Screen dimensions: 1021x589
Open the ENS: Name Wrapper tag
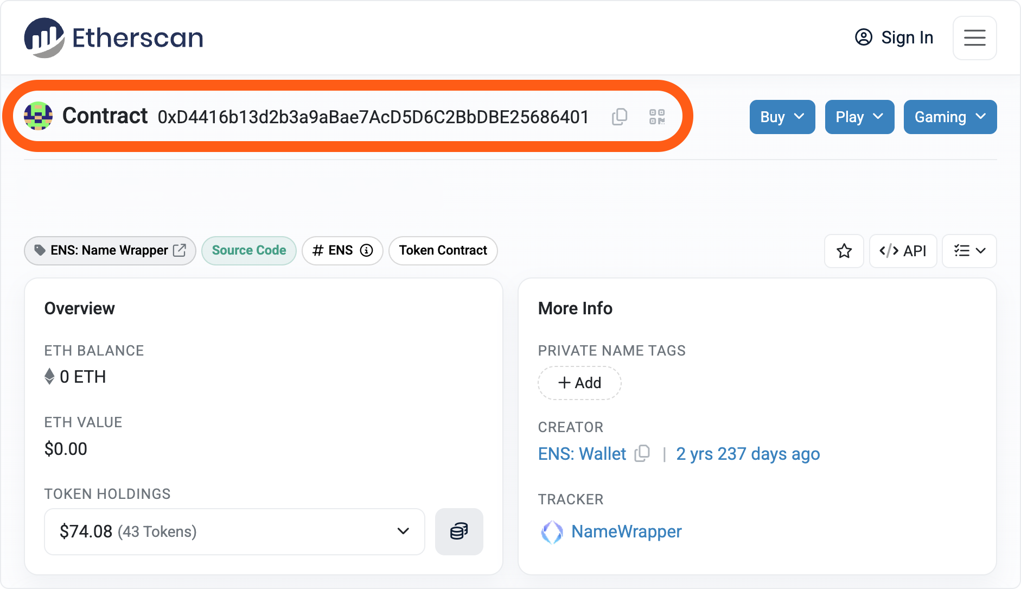click(x=110, y=250)
